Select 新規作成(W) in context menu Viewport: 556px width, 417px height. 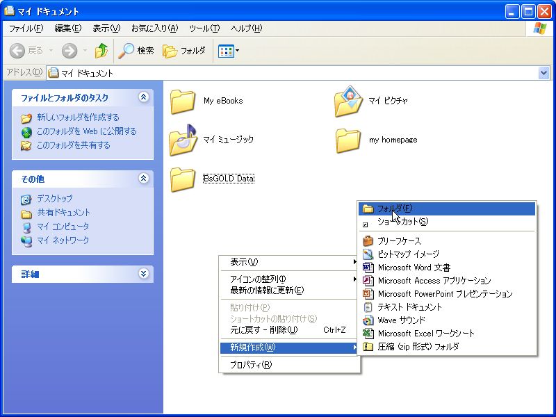[x=288, y=347]
